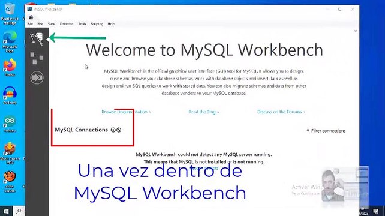The image size is (385, 216).
Task: Click the MySQL Connections heading
Action: point(82,130)
